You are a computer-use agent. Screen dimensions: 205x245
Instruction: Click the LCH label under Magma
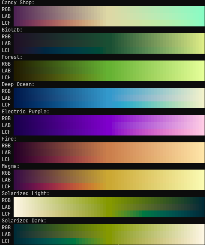[x=6, y=187]
